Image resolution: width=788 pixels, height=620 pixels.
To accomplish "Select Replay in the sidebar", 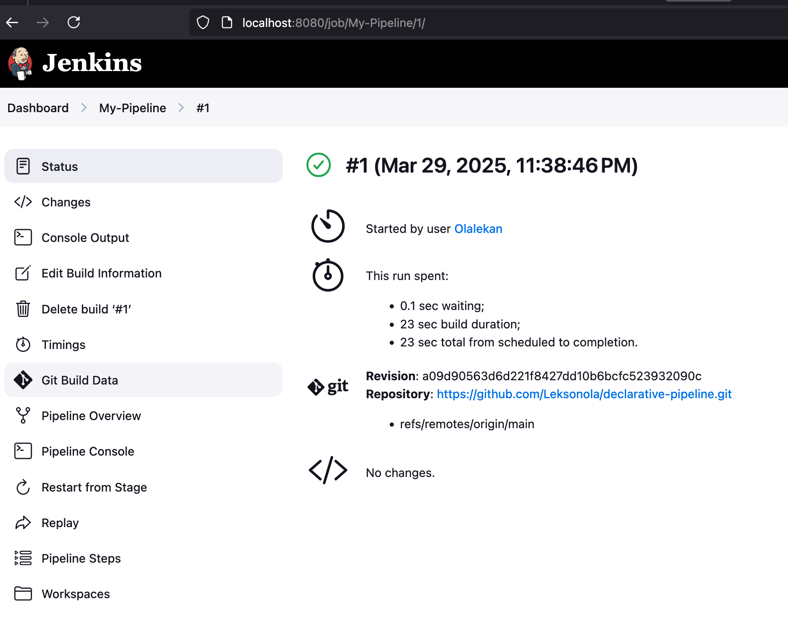I will pos(143,522).
